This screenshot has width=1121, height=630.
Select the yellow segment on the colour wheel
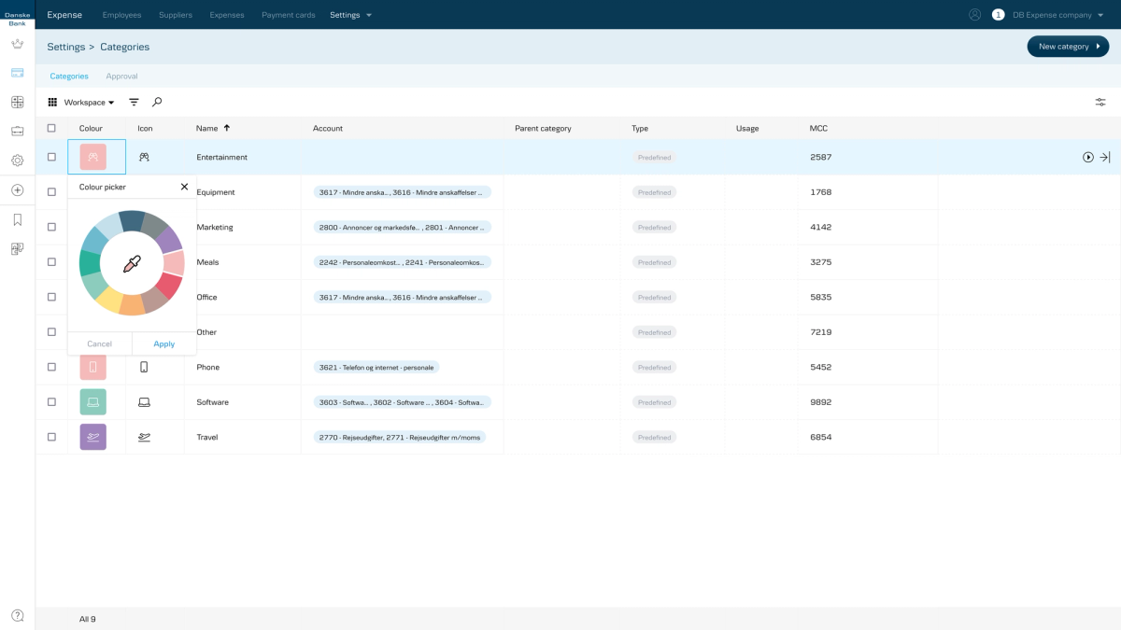click(110, 300)
